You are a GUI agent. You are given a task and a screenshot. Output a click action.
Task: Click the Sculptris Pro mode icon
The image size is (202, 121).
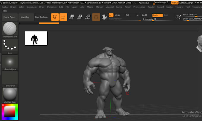coord(104,17)
